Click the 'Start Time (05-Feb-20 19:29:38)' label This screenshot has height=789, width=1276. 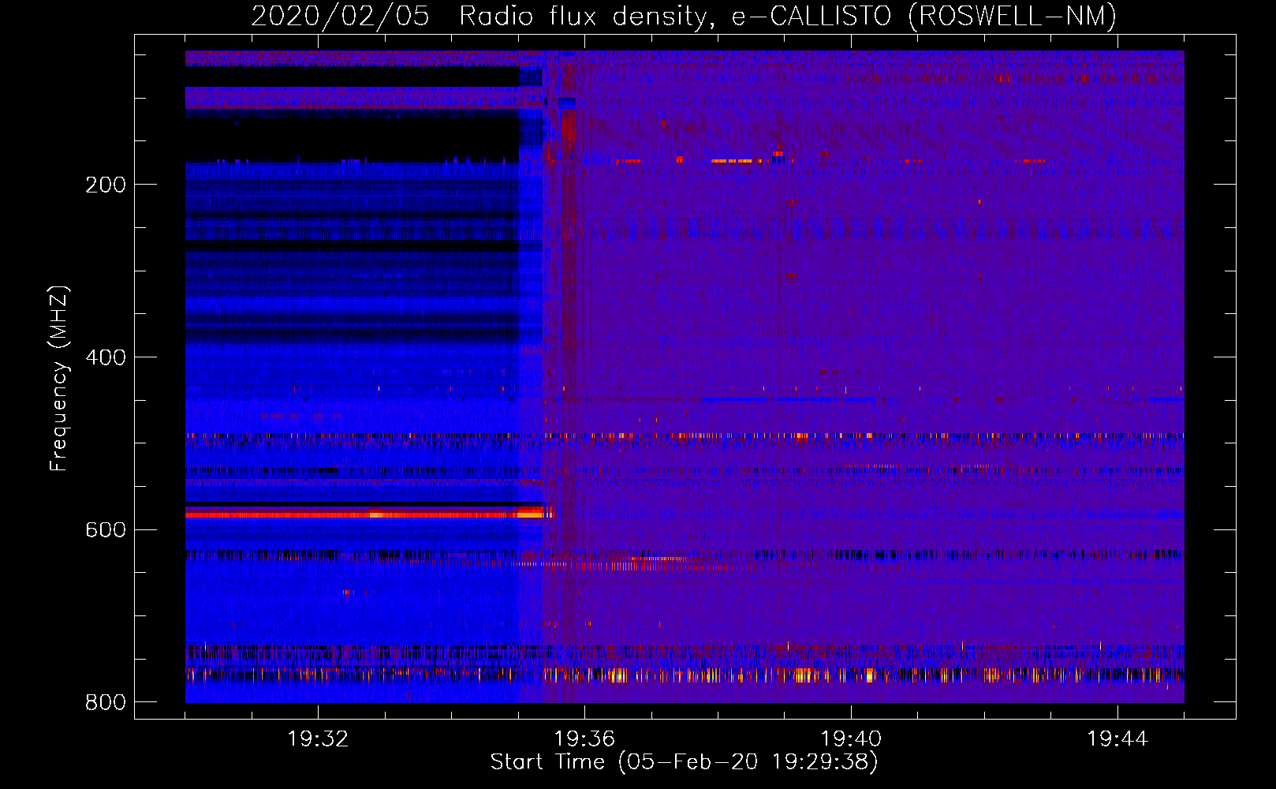tap(684, 762)
